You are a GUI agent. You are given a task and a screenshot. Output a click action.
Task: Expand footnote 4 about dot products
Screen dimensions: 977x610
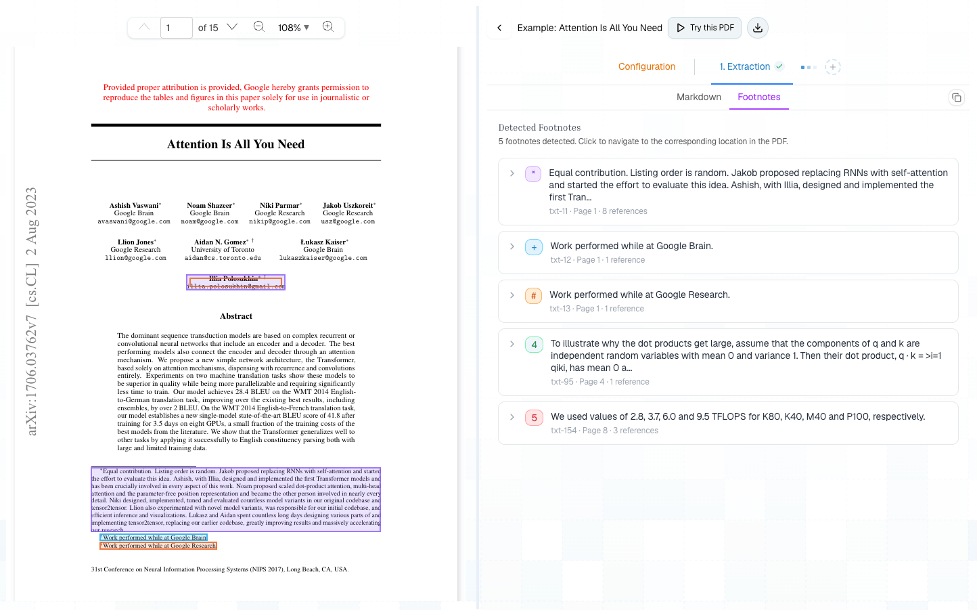512,344
